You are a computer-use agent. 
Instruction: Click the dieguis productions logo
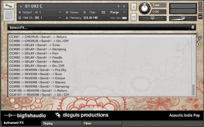pos(82,115)
